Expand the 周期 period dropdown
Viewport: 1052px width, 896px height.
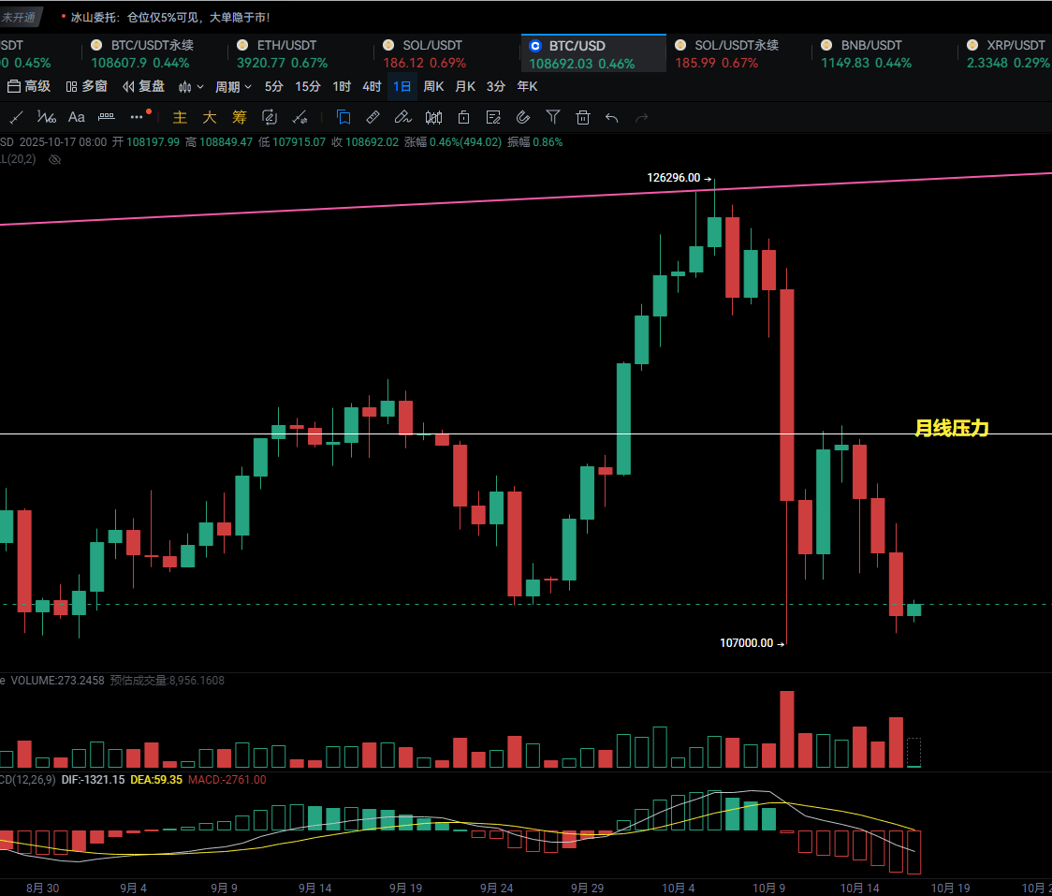coord(233,87)
